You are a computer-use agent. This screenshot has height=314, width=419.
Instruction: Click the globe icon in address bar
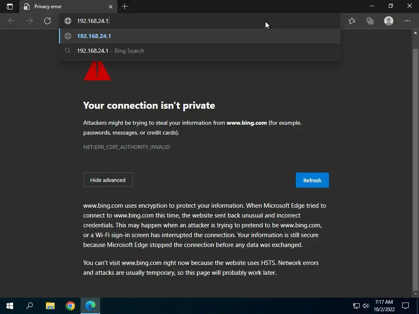coord(68,21)
